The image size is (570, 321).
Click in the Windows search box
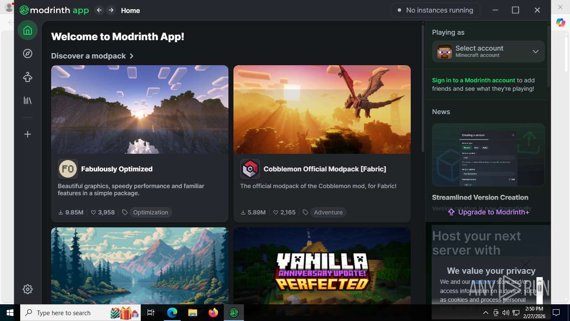pos(80,313)
